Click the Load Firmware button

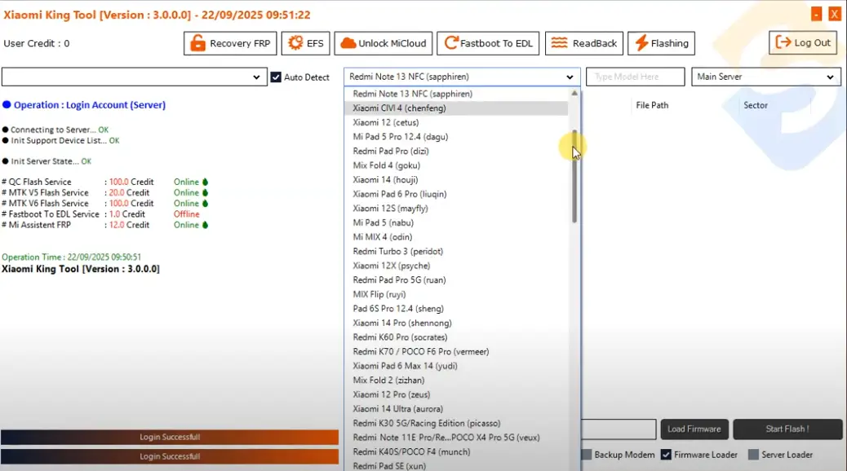694,429
